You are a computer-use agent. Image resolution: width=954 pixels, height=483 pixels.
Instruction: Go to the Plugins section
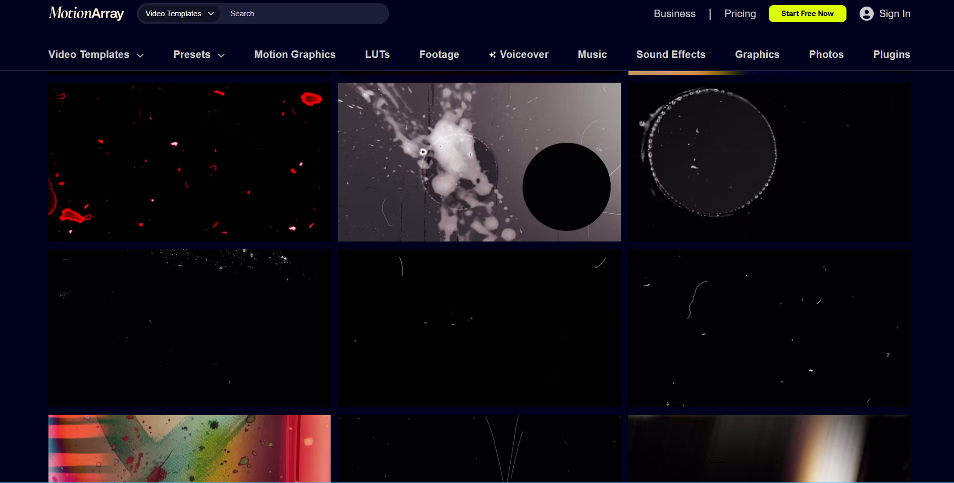pyautogui.click(x=891, y=54)
